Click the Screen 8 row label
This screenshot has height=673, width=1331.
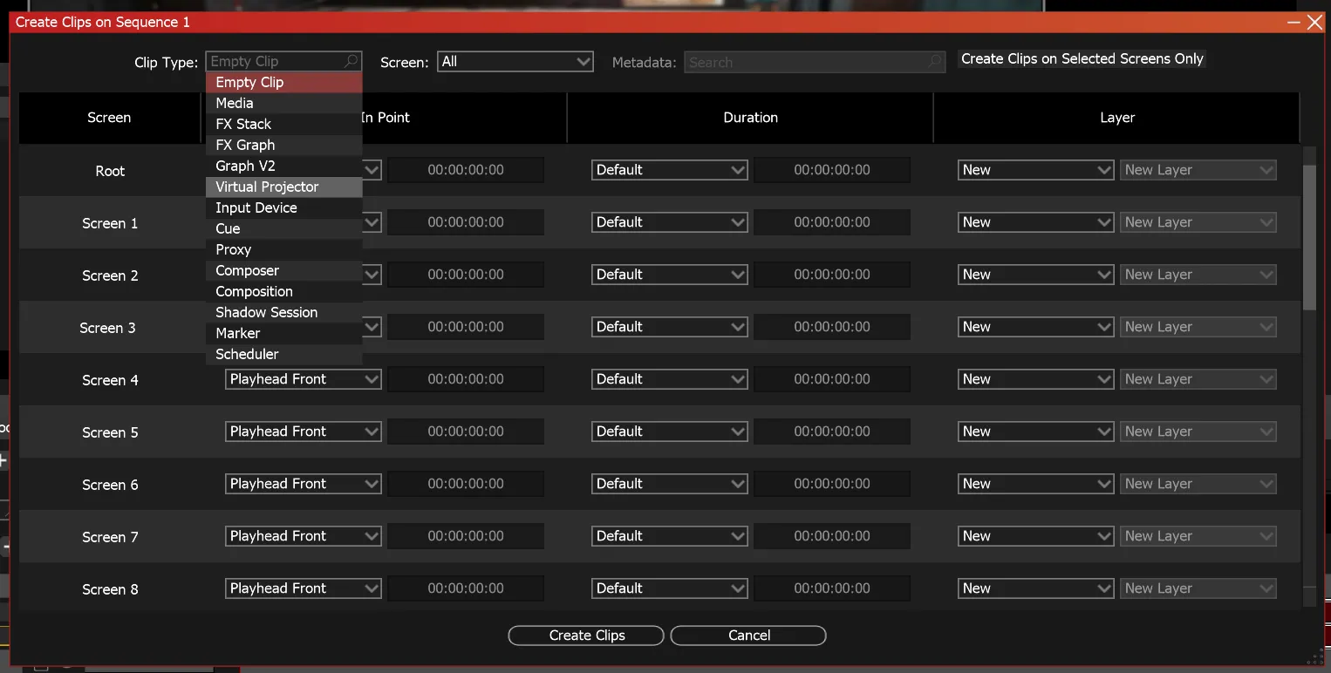click(110, 589)
